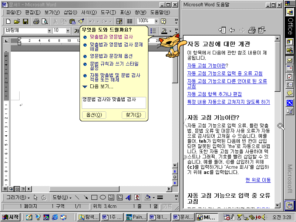
Task: Open the 그리기(R) drawing menu
Action: pos(18,198)
